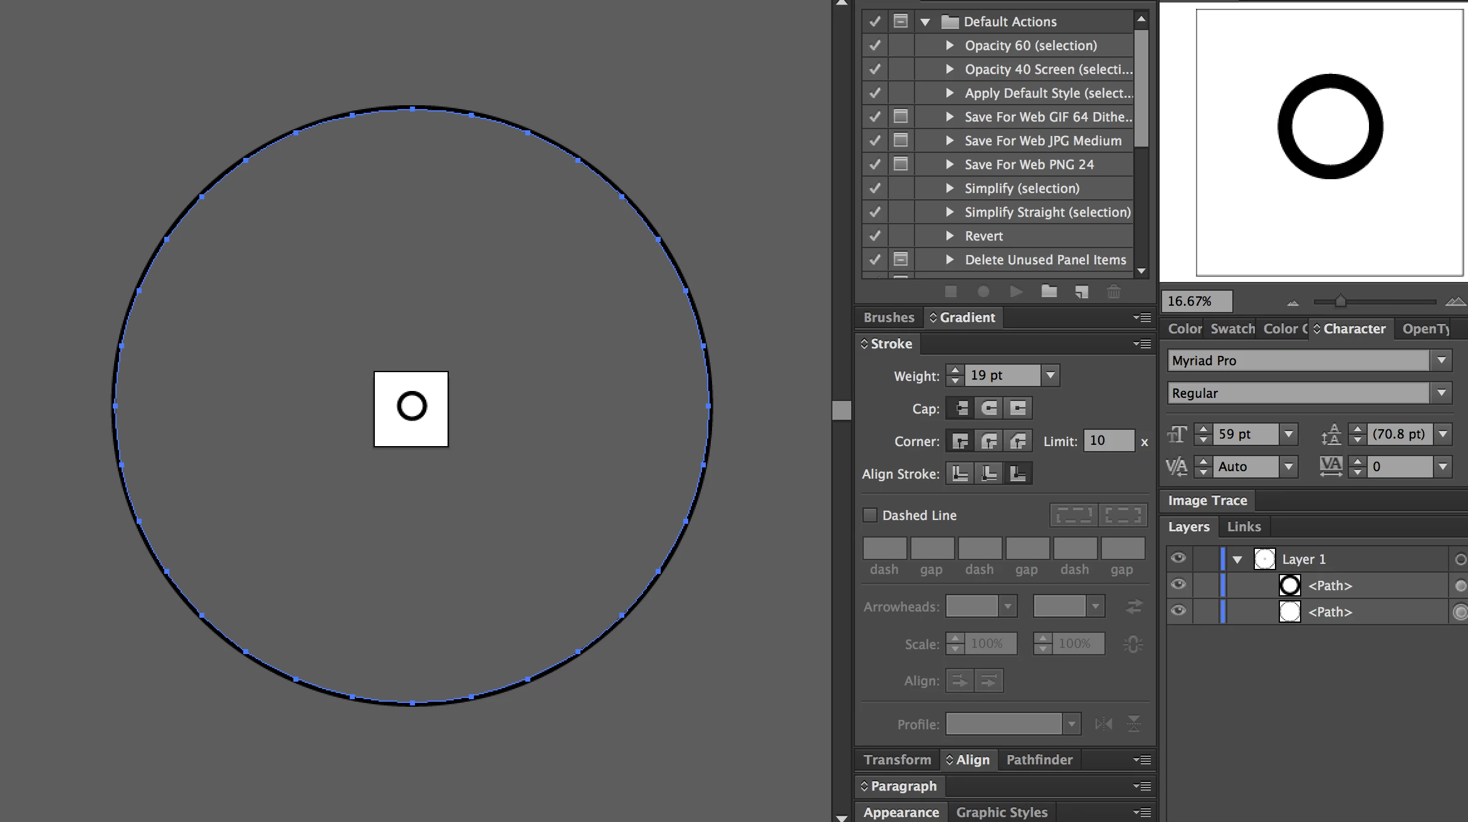This screenshot has height=822, width=1468.
Task: Switch to the Pathfinder tab
Action: click(1039, 759)
